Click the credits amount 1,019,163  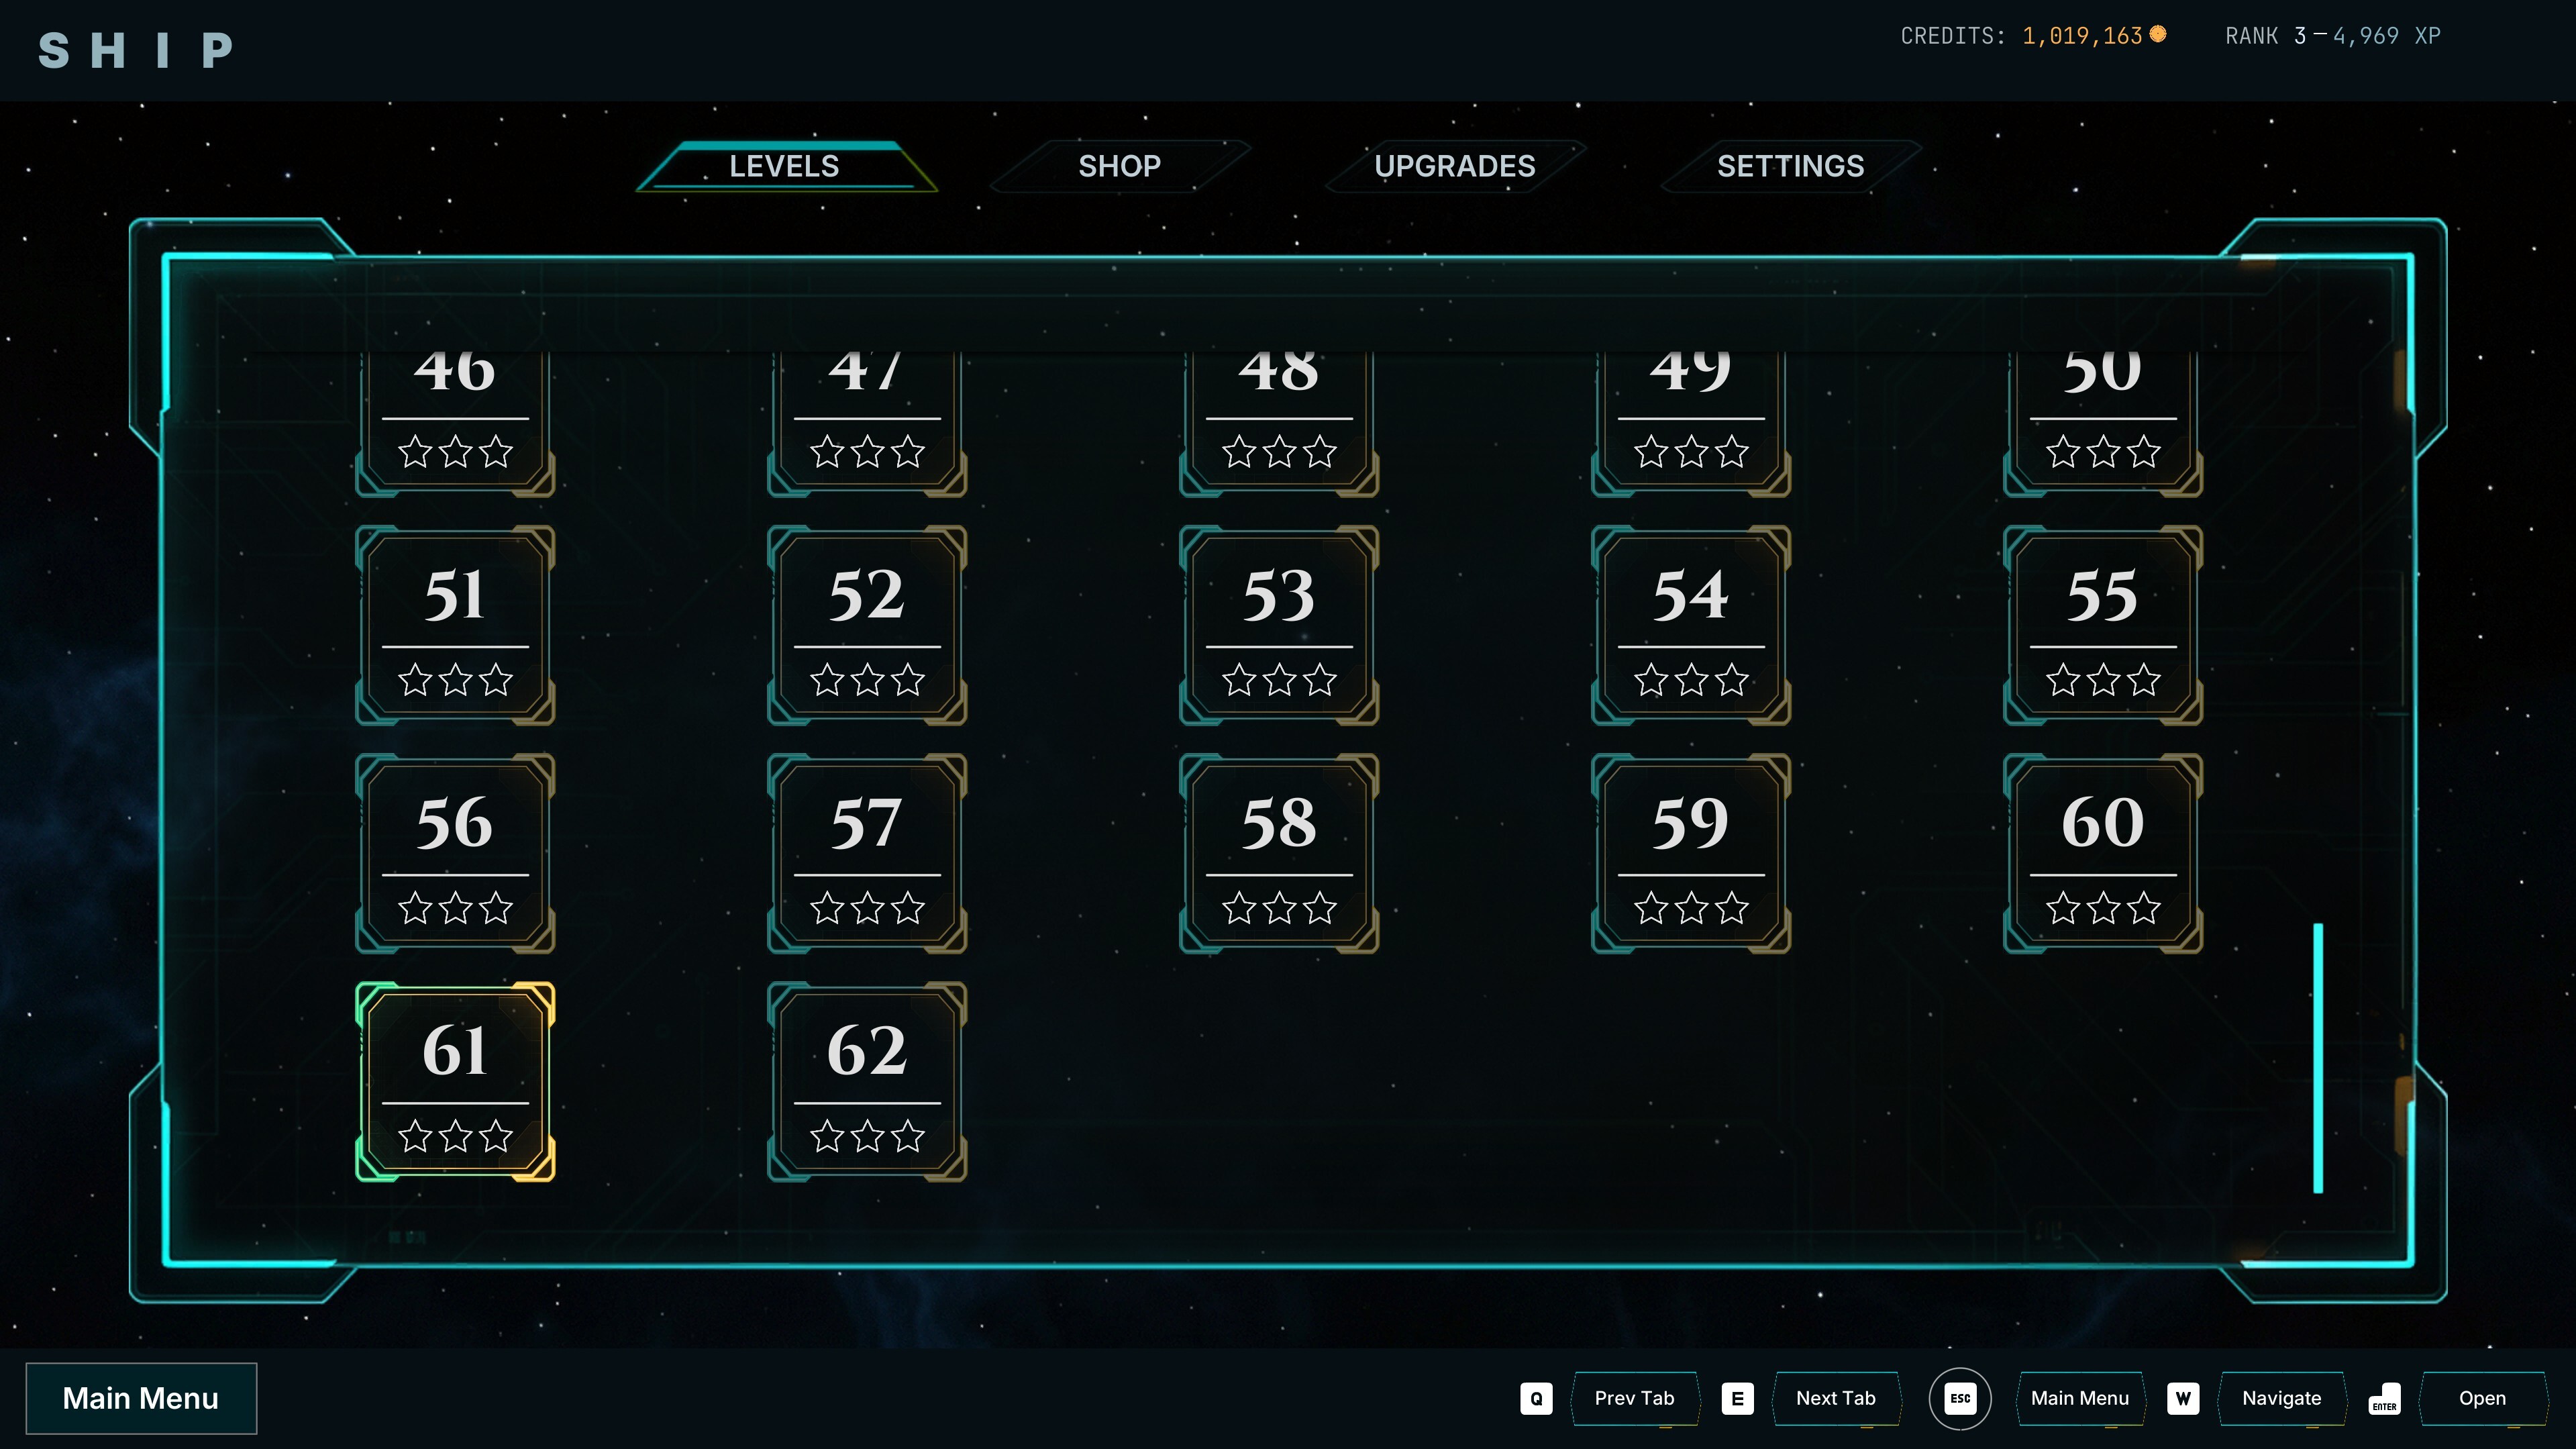[x=2082, y=36]
